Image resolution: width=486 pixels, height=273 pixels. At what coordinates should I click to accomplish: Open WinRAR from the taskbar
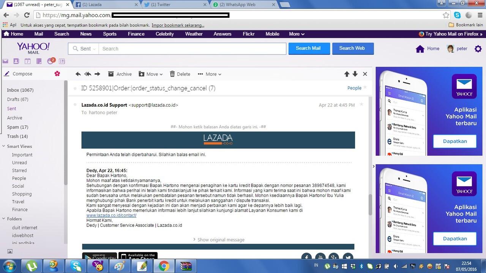tap(186, 266)
